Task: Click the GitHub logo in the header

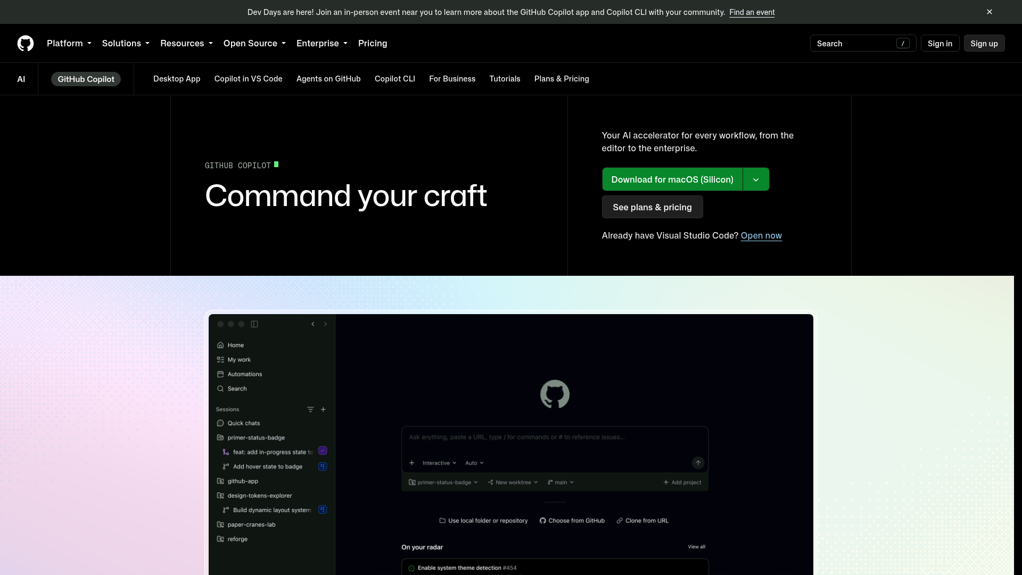Action: 25,43
